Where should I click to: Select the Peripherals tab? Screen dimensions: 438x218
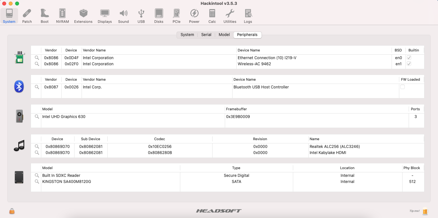tap(247, 35)
